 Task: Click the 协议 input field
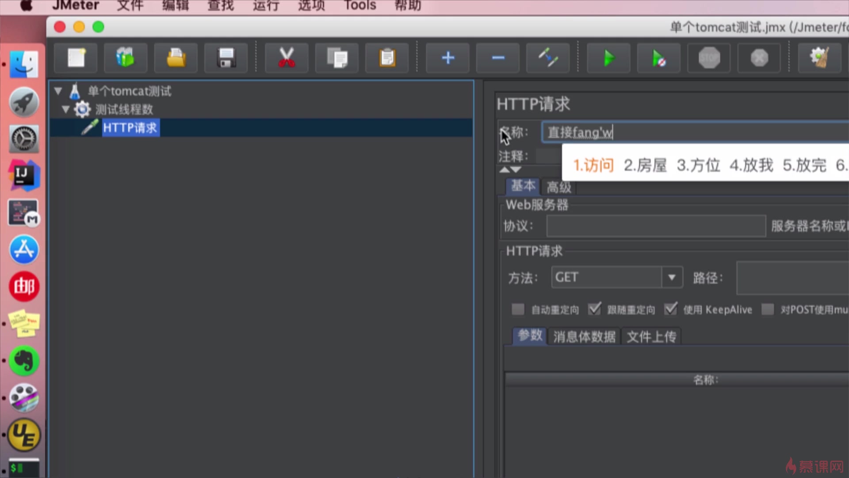tap(656, 226)
